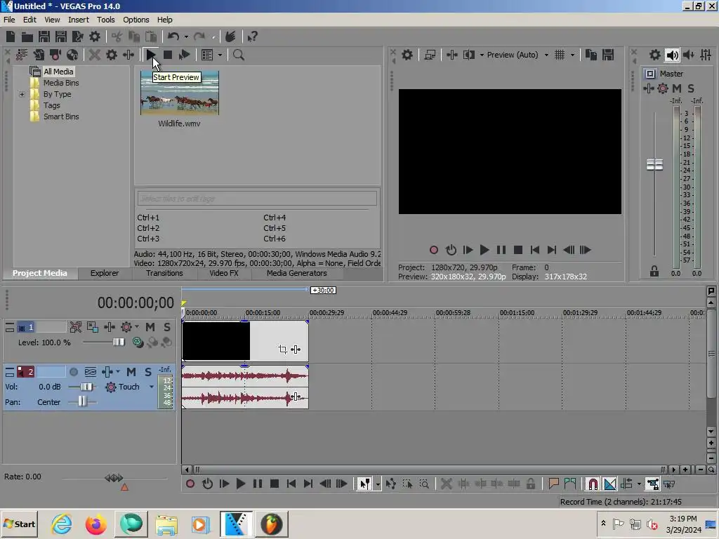Image resolution: width=719 pixels, height=539 pixels.
Task: Click the Master volume fader
Action: [x=654, y=164]
